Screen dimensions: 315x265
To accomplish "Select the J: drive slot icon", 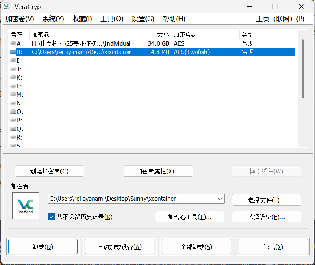I will pyautogui.click(x=13, y=69).
